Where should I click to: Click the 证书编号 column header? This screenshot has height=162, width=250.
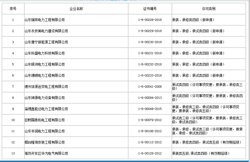click(150, 9)
